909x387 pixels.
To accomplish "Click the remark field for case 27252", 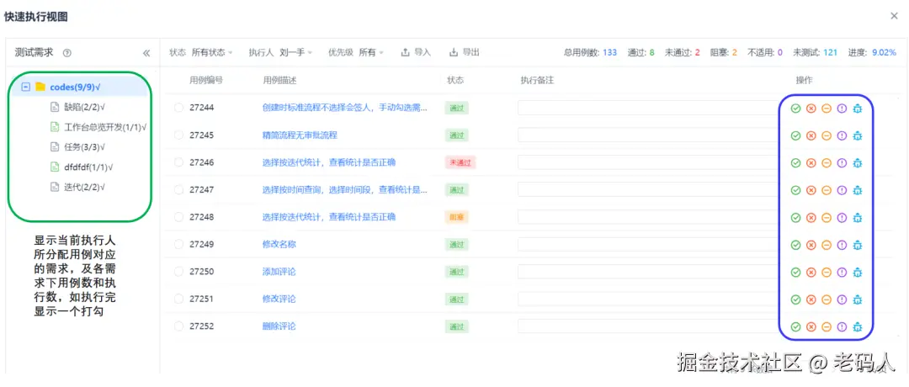I will (650, 326).
